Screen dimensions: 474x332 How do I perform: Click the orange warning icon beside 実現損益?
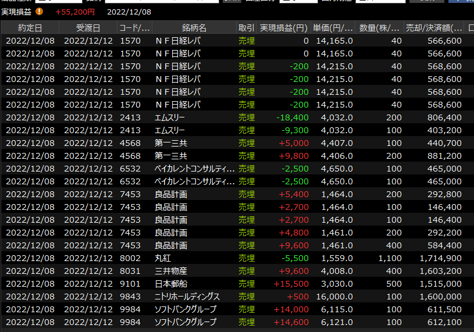click(x=39, y=11)
